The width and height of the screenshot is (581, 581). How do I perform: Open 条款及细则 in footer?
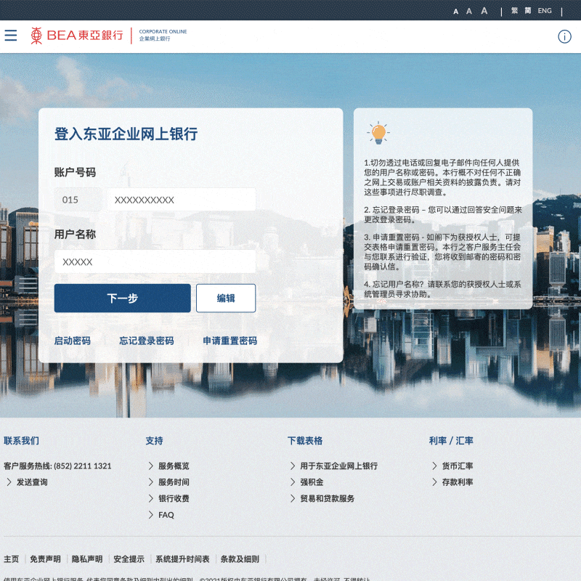point(240,558)
